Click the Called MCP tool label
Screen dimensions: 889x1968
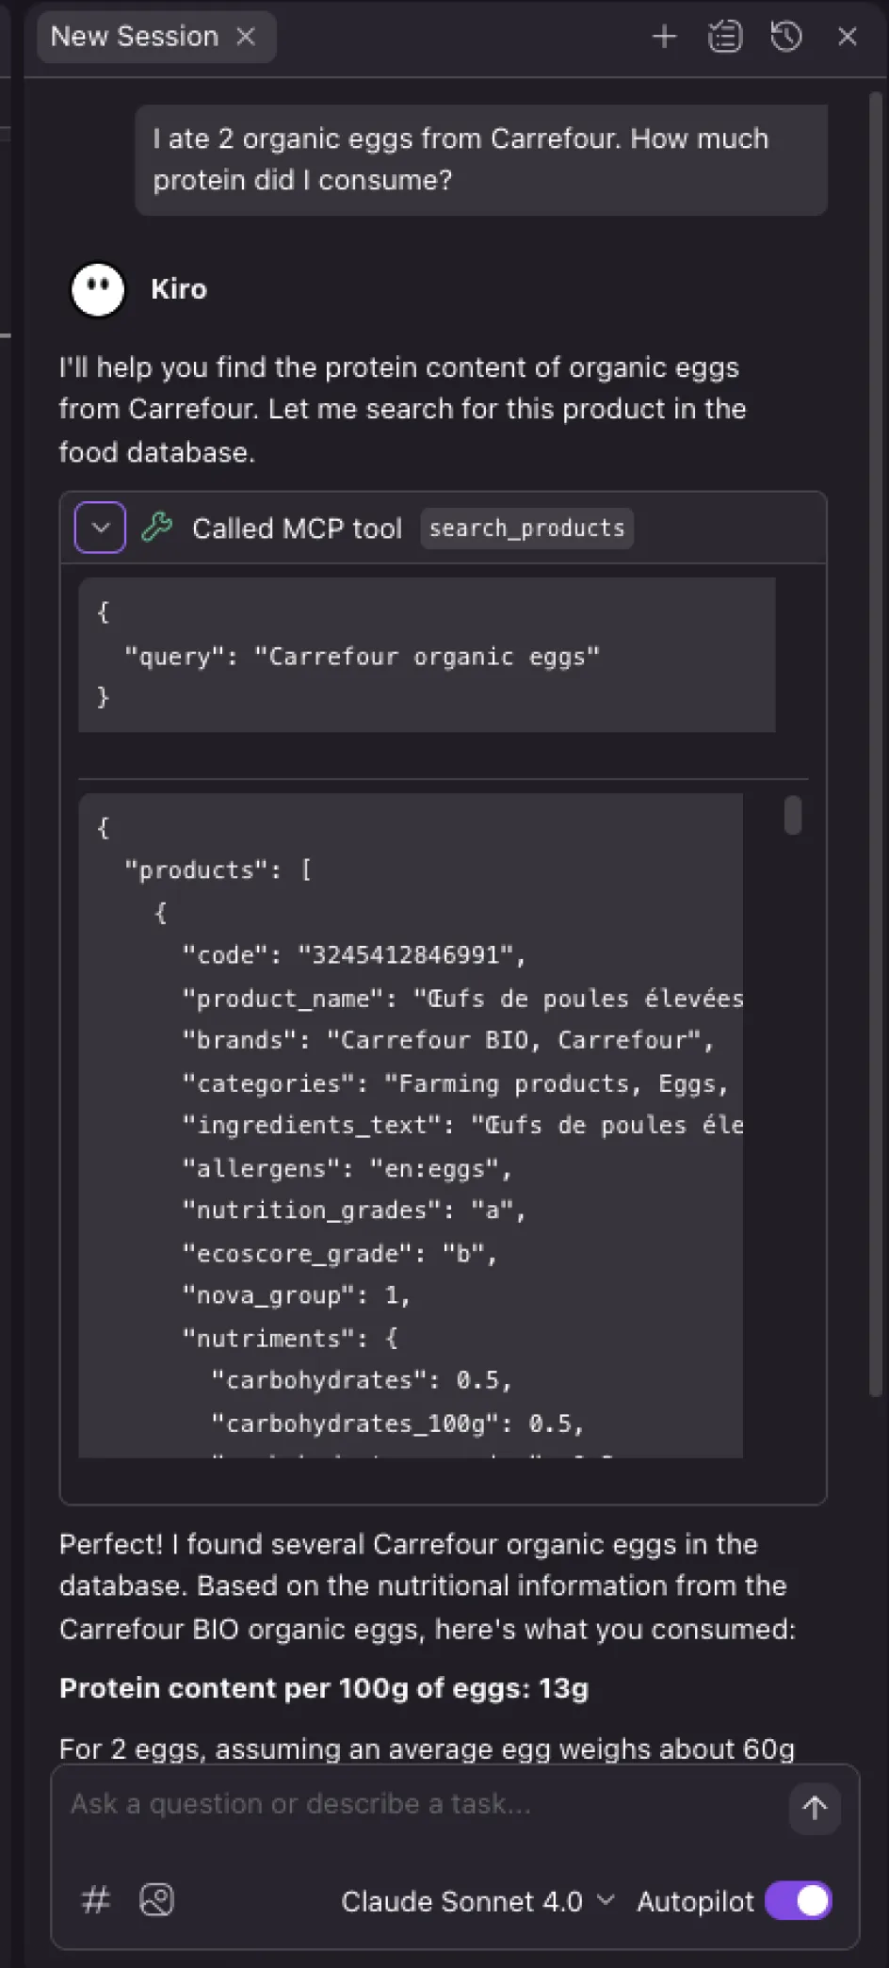tap(297, 529)
